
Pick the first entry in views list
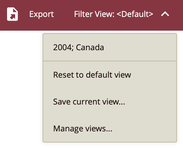[79, 48]
